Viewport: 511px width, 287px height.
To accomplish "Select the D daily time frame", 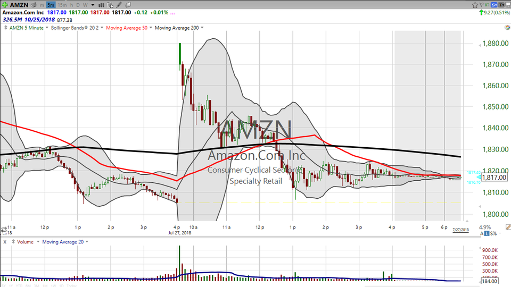I will (78, 5).
